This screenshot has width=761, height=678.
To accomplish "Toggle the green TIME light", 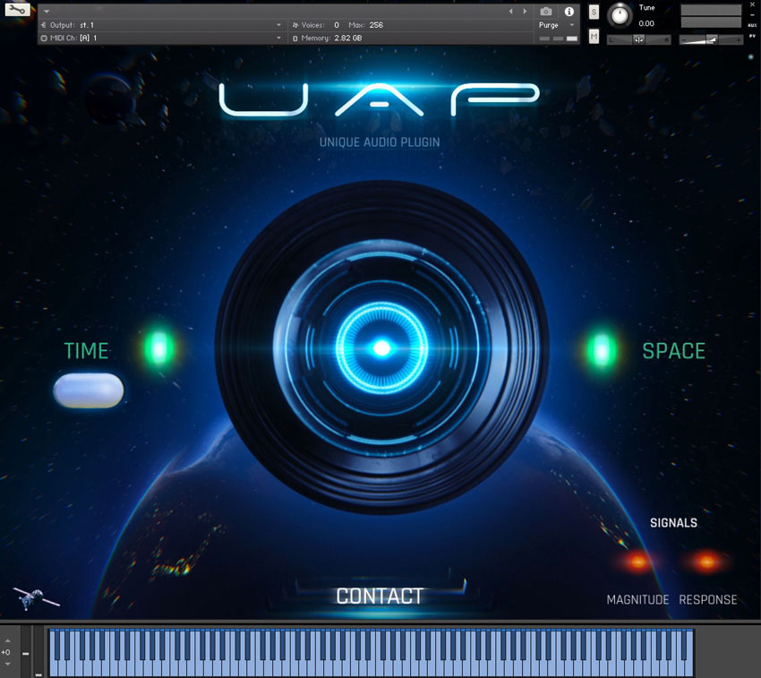I will pyautogui.click(x=158, y=348).
